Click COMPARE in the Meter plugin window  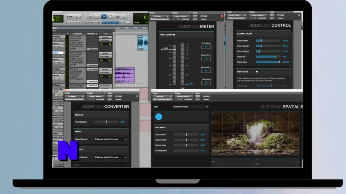185,19
